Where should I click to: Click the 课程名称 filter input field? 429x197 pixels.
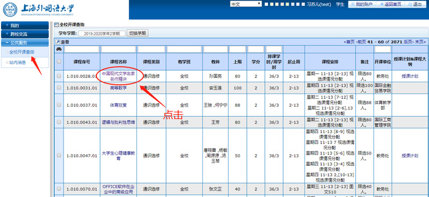(x=118, y=49)
